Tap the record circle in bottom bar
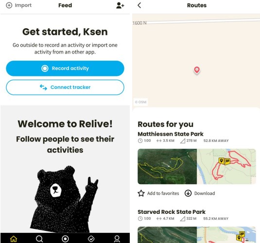The width and height of the screenshot is (260, 243). [65, 239]
